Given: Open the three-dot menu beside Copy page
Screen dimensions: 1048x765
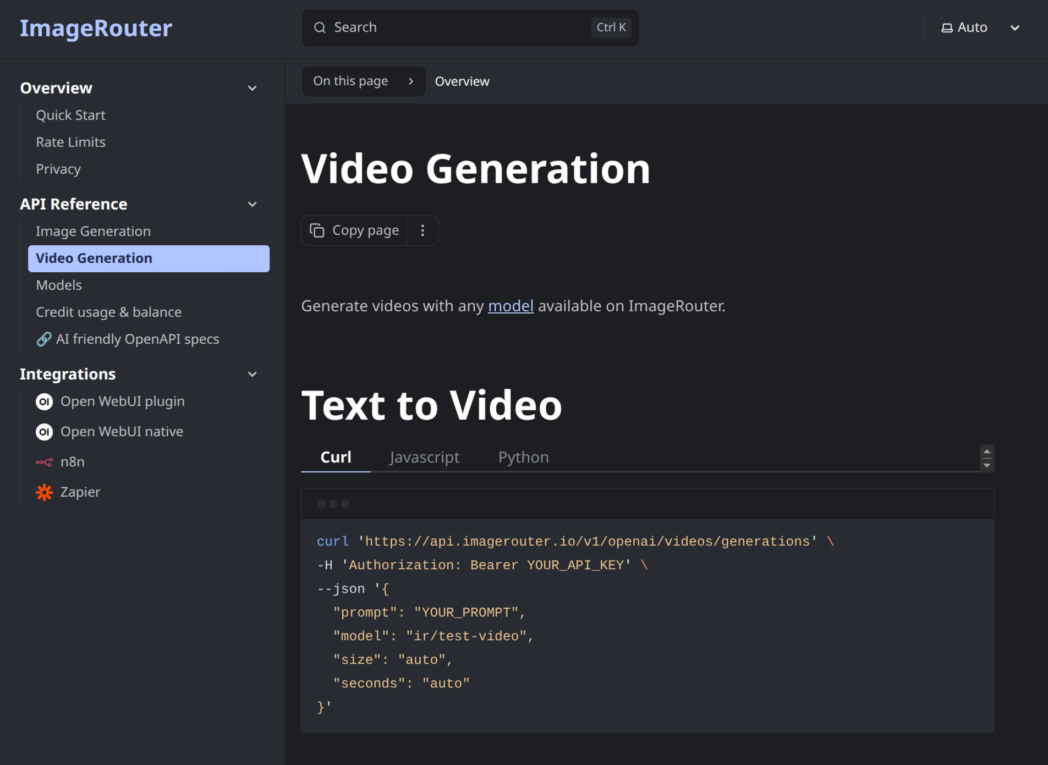Looking at the screenshot, I should pyautogui.click(x=423, y=230).
